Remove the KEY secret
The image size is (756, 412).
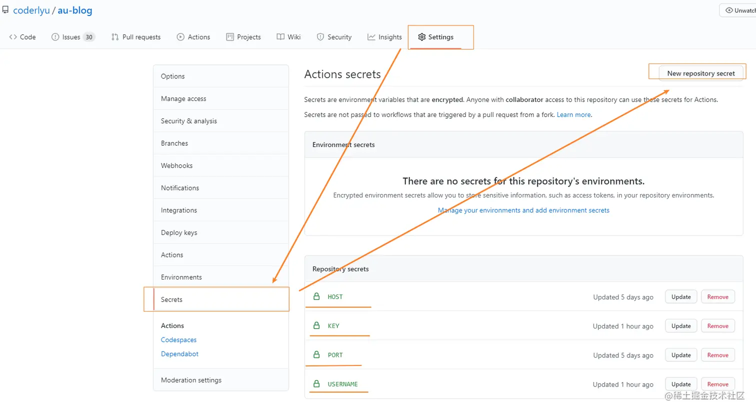[x=718, y=326]
